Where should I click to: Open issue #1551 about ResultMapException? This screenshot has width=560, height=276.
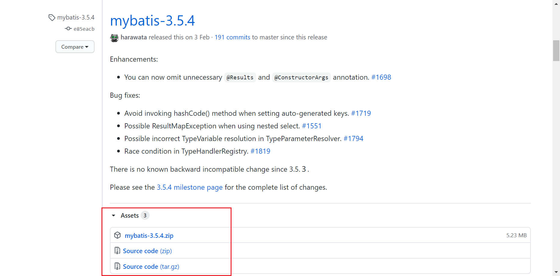312,126
